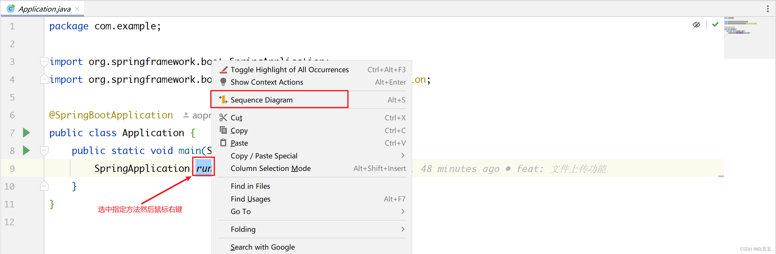This screenshot has height=254, width=776.
Task: Click the package com.example line
Action: click(105, 26)
